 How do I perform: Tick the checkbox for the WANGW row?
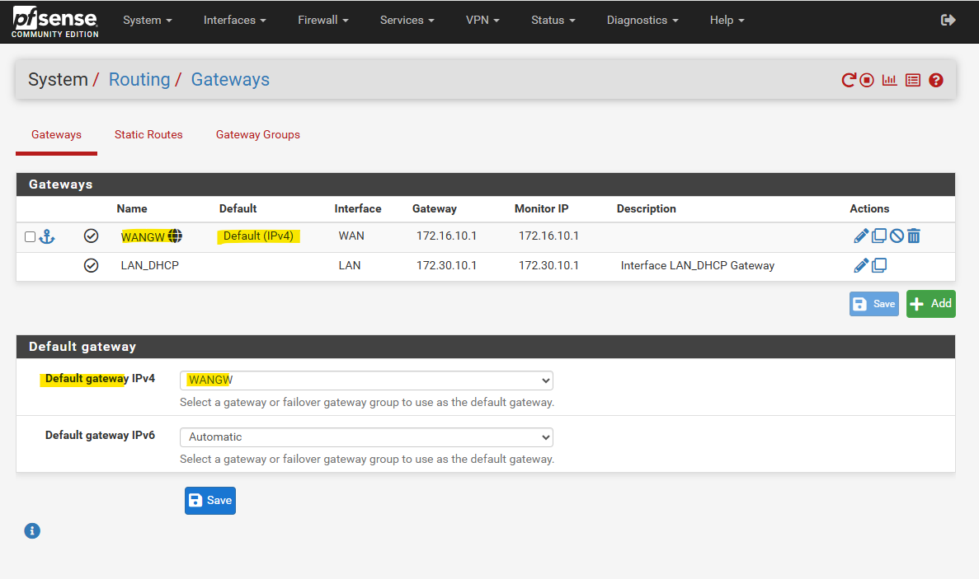31,237
